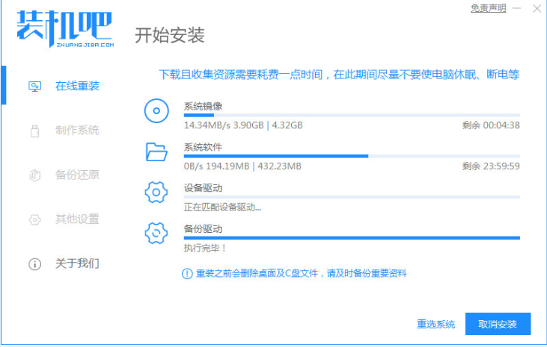Click the backup driver sync icon
Viewport: 547px width, 347px height.
point(156,234)
